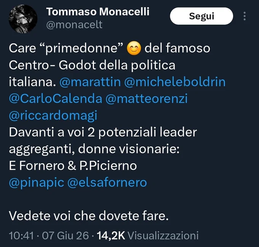
Task: Open the @pinapic mention
Action: coord(37,183)
